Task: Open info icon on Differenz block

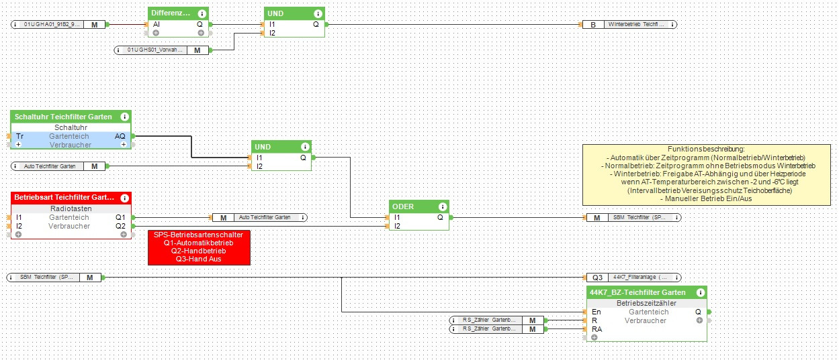Action: tap(202, 13)
